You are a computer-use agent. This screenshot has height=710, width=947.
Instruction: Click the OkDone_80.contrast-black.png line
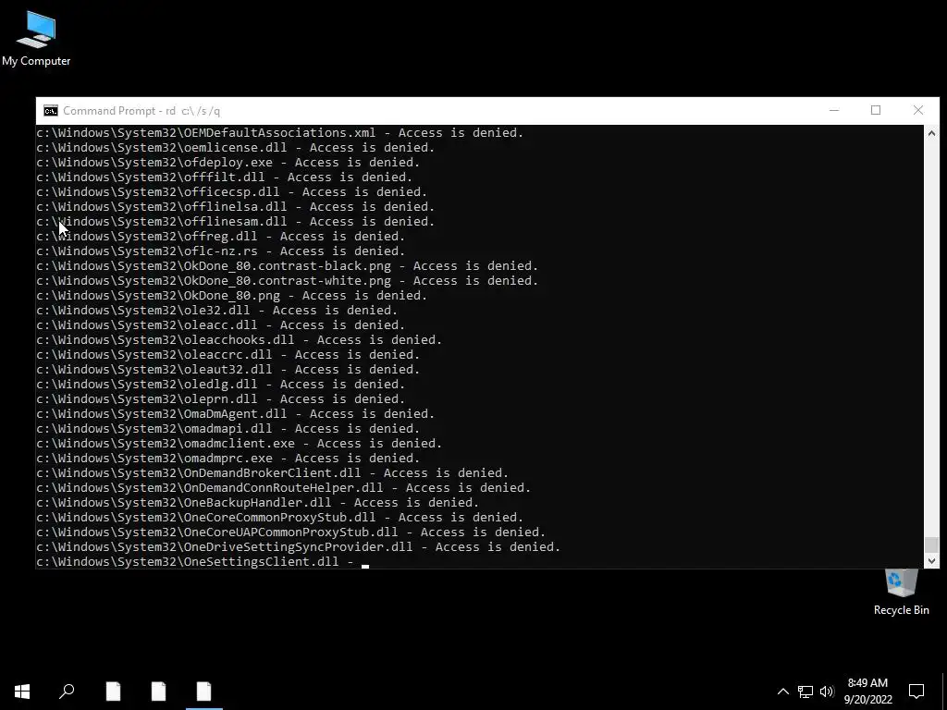pos(287,265)
